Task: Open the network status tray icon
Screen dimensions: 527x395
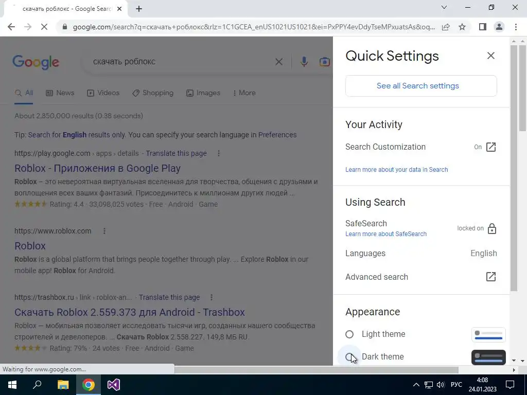Action: 429,385
